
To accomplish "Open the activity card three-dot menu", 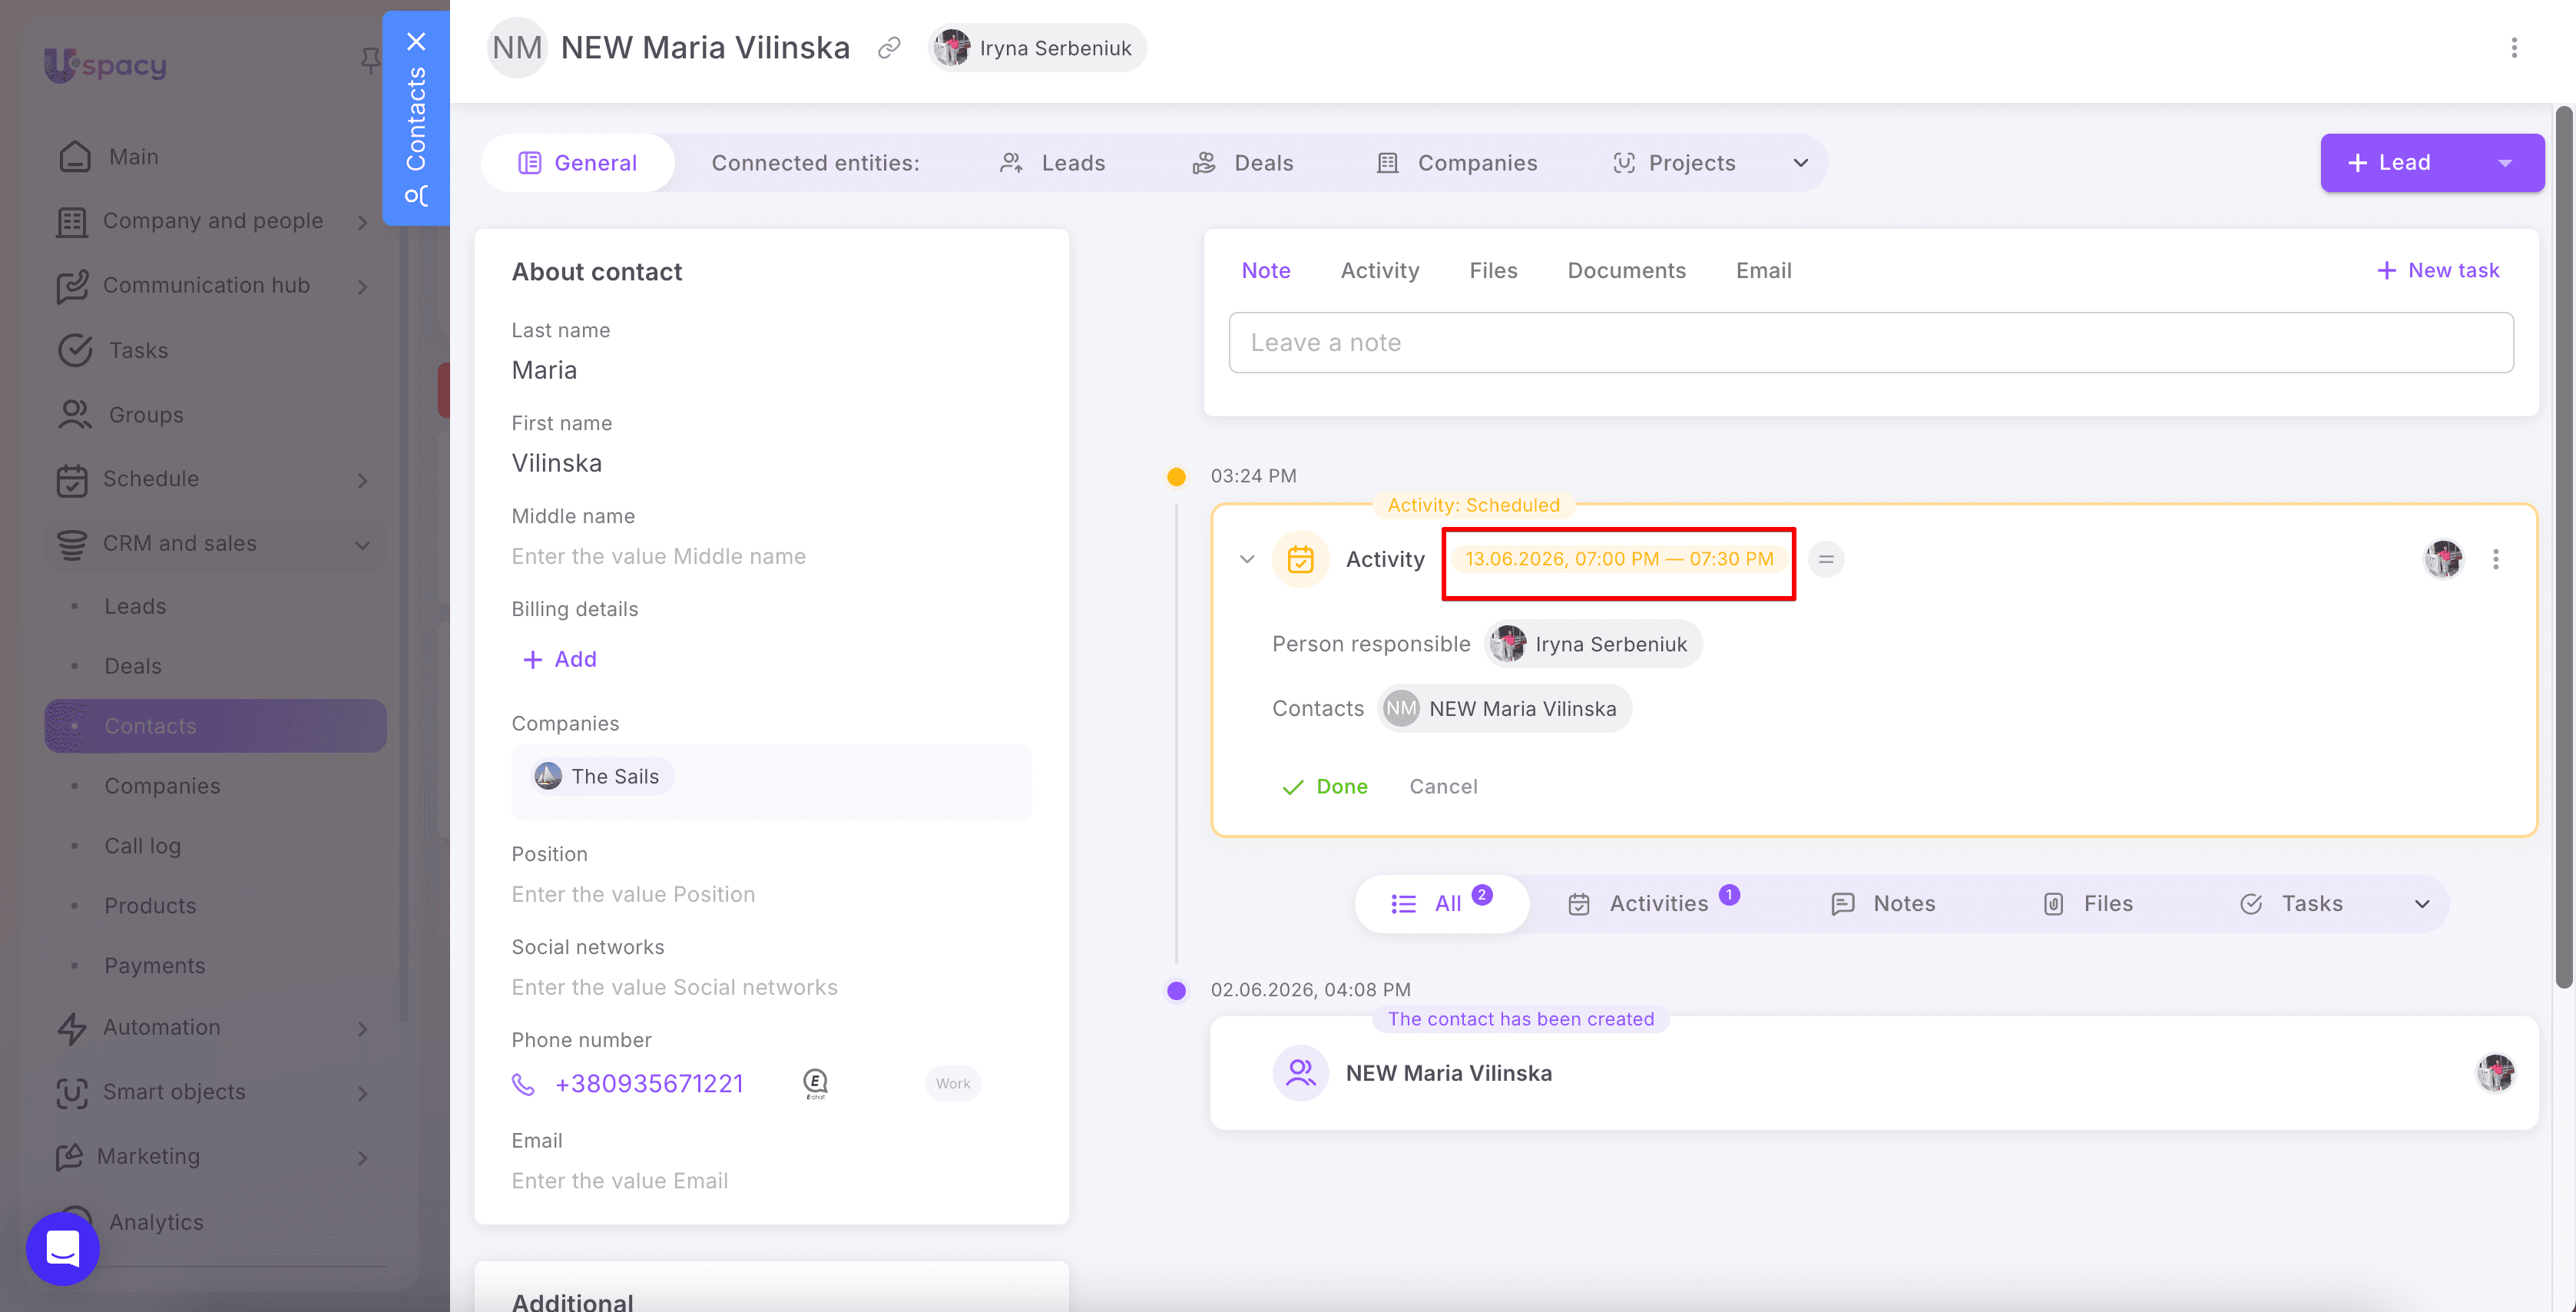I will click(2496, 559).
